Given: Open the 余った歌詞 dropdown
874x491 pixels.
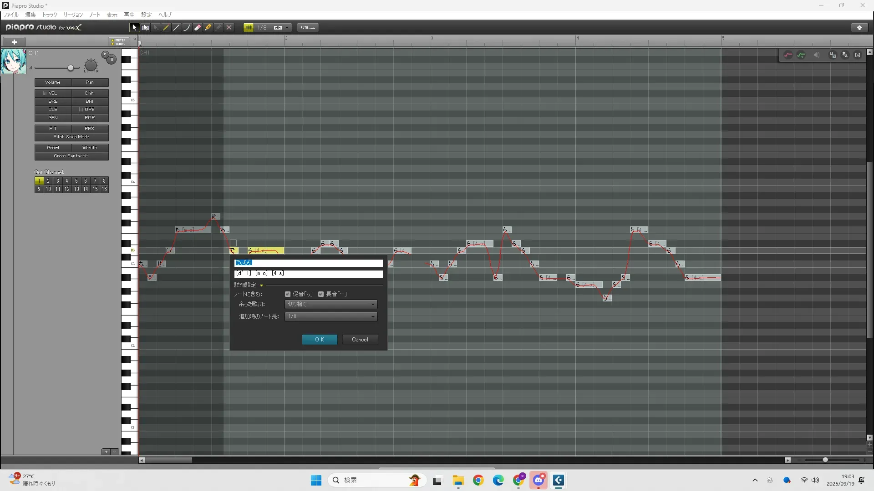Looking at the screenshot, I should [x=331, y=304].
